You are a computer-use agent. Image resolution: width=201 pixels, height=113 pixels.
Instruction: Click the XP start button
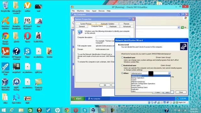78,99
